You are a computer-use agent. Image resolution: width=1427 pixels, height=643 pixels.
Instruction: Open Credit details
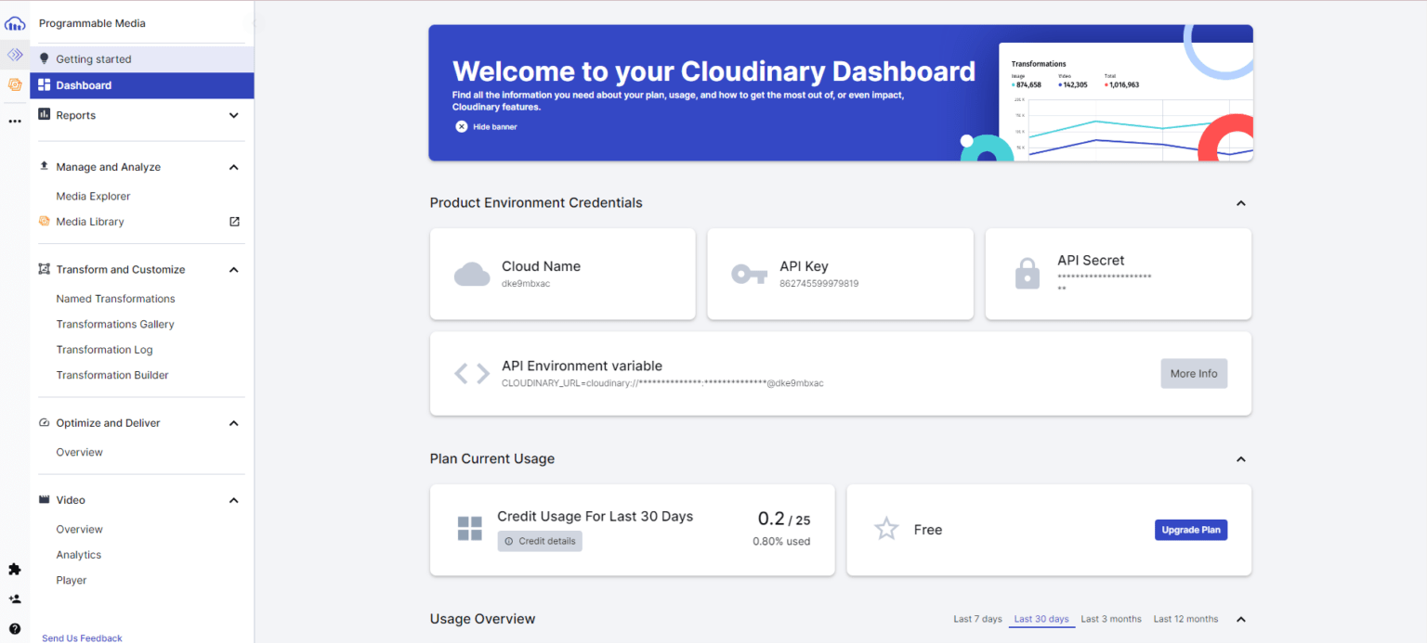pos(540,541)
